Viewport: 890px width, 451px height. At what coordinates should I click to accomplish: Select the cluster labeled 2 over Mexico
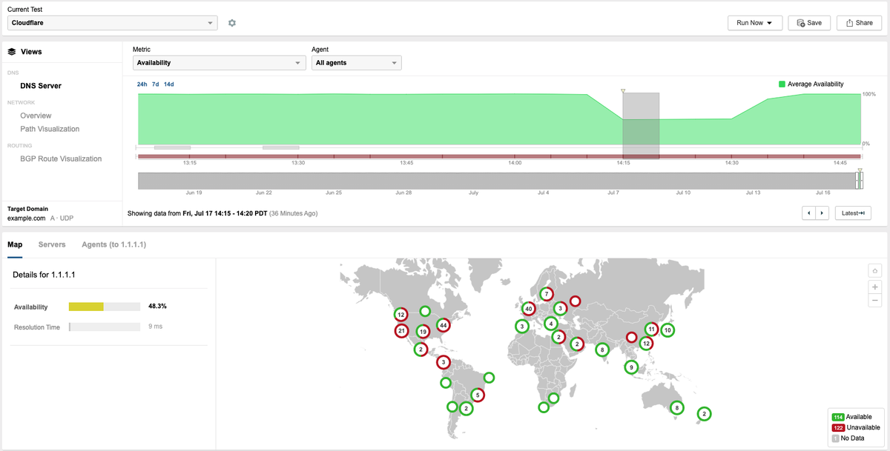tap(421, 349)
